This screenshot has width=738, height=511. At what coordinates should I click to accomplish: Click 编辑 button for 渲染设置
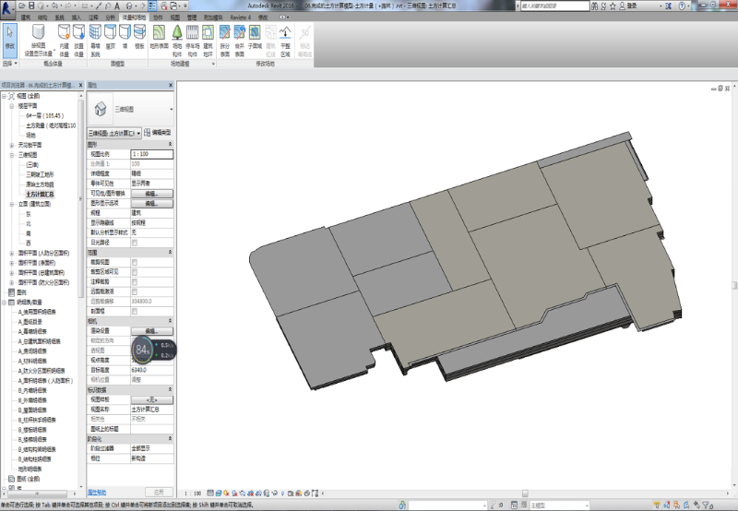[x=151, y=331]
